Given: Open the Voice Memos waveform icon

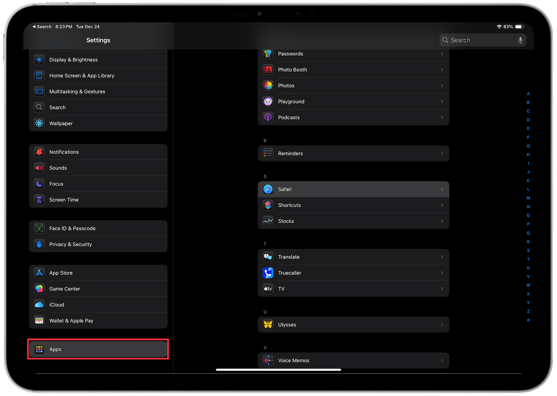Looking at the screenshot, I should tap(268, 360).
